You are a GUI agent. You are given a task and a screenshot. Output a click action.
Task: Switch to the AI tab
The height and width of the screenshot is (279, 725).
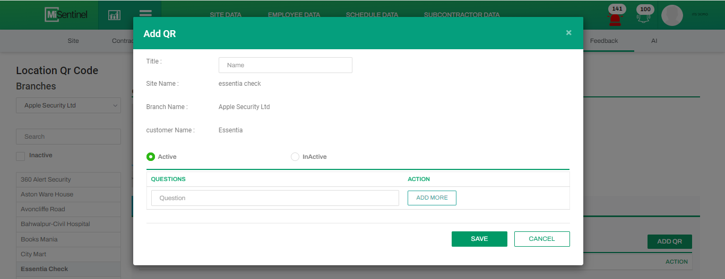pyautogui.click(x=654, y=41)
